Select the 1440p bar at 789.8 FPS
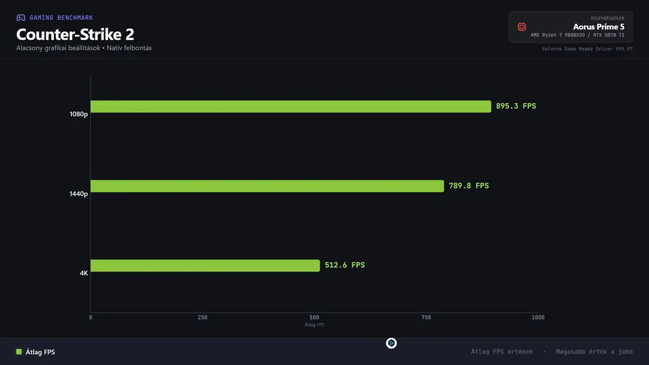This screenshot has height=365, width=649. [x=267, y=186]
